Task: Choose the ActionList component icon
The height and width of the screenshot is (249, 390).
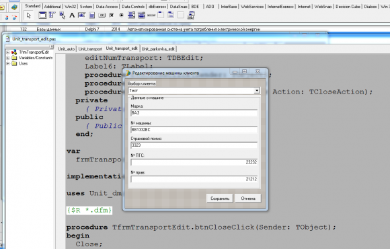Action: (191, 15)
